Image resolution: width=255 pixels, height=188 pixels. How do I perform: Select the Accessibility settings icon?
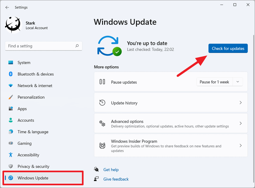pos(11,155)
